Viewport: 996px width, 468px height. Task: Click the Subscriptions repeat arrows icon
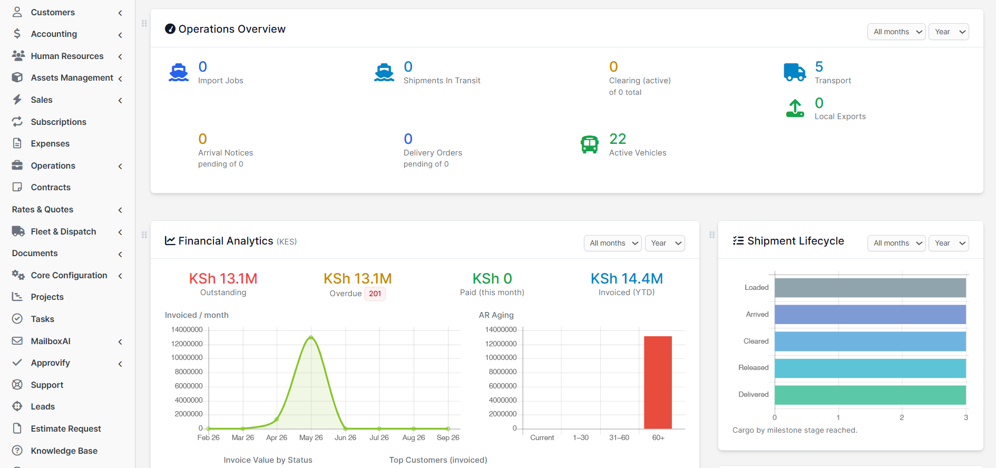coord(17,122)
